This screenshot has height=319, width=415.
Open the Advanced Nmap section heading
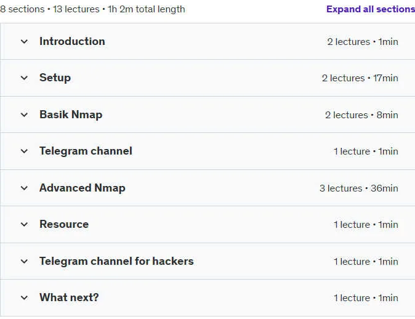(x=83, y=188)
